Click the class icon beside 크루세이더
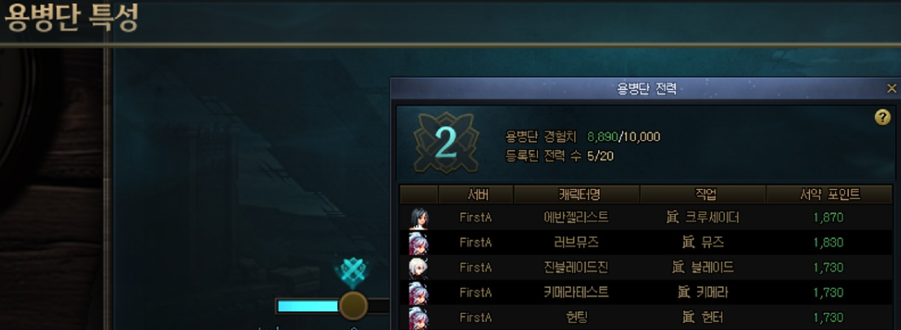This screenshot has height=330, width=901. point(672,217)
